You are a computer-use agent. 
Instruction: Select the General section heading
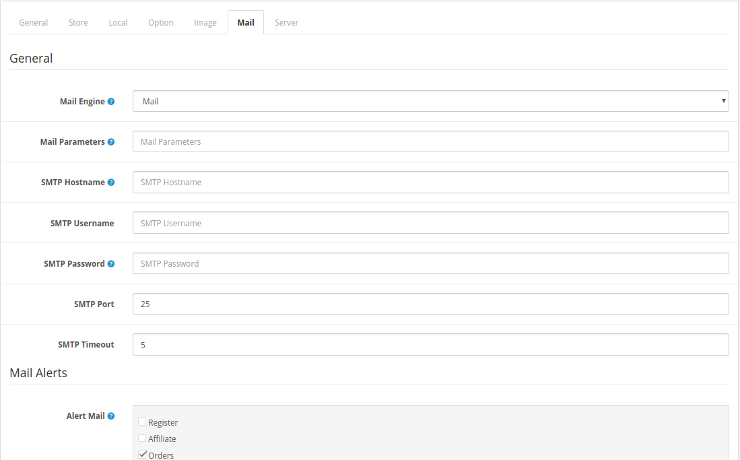[x=31, y=59]
